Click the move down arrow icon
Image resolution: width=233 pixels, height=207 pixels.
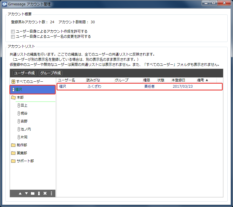coord(26,193)
